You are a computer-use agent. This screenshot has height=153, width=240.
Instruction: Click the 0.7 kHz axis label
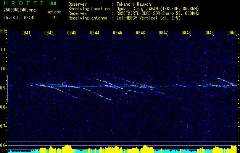(3, 126)
